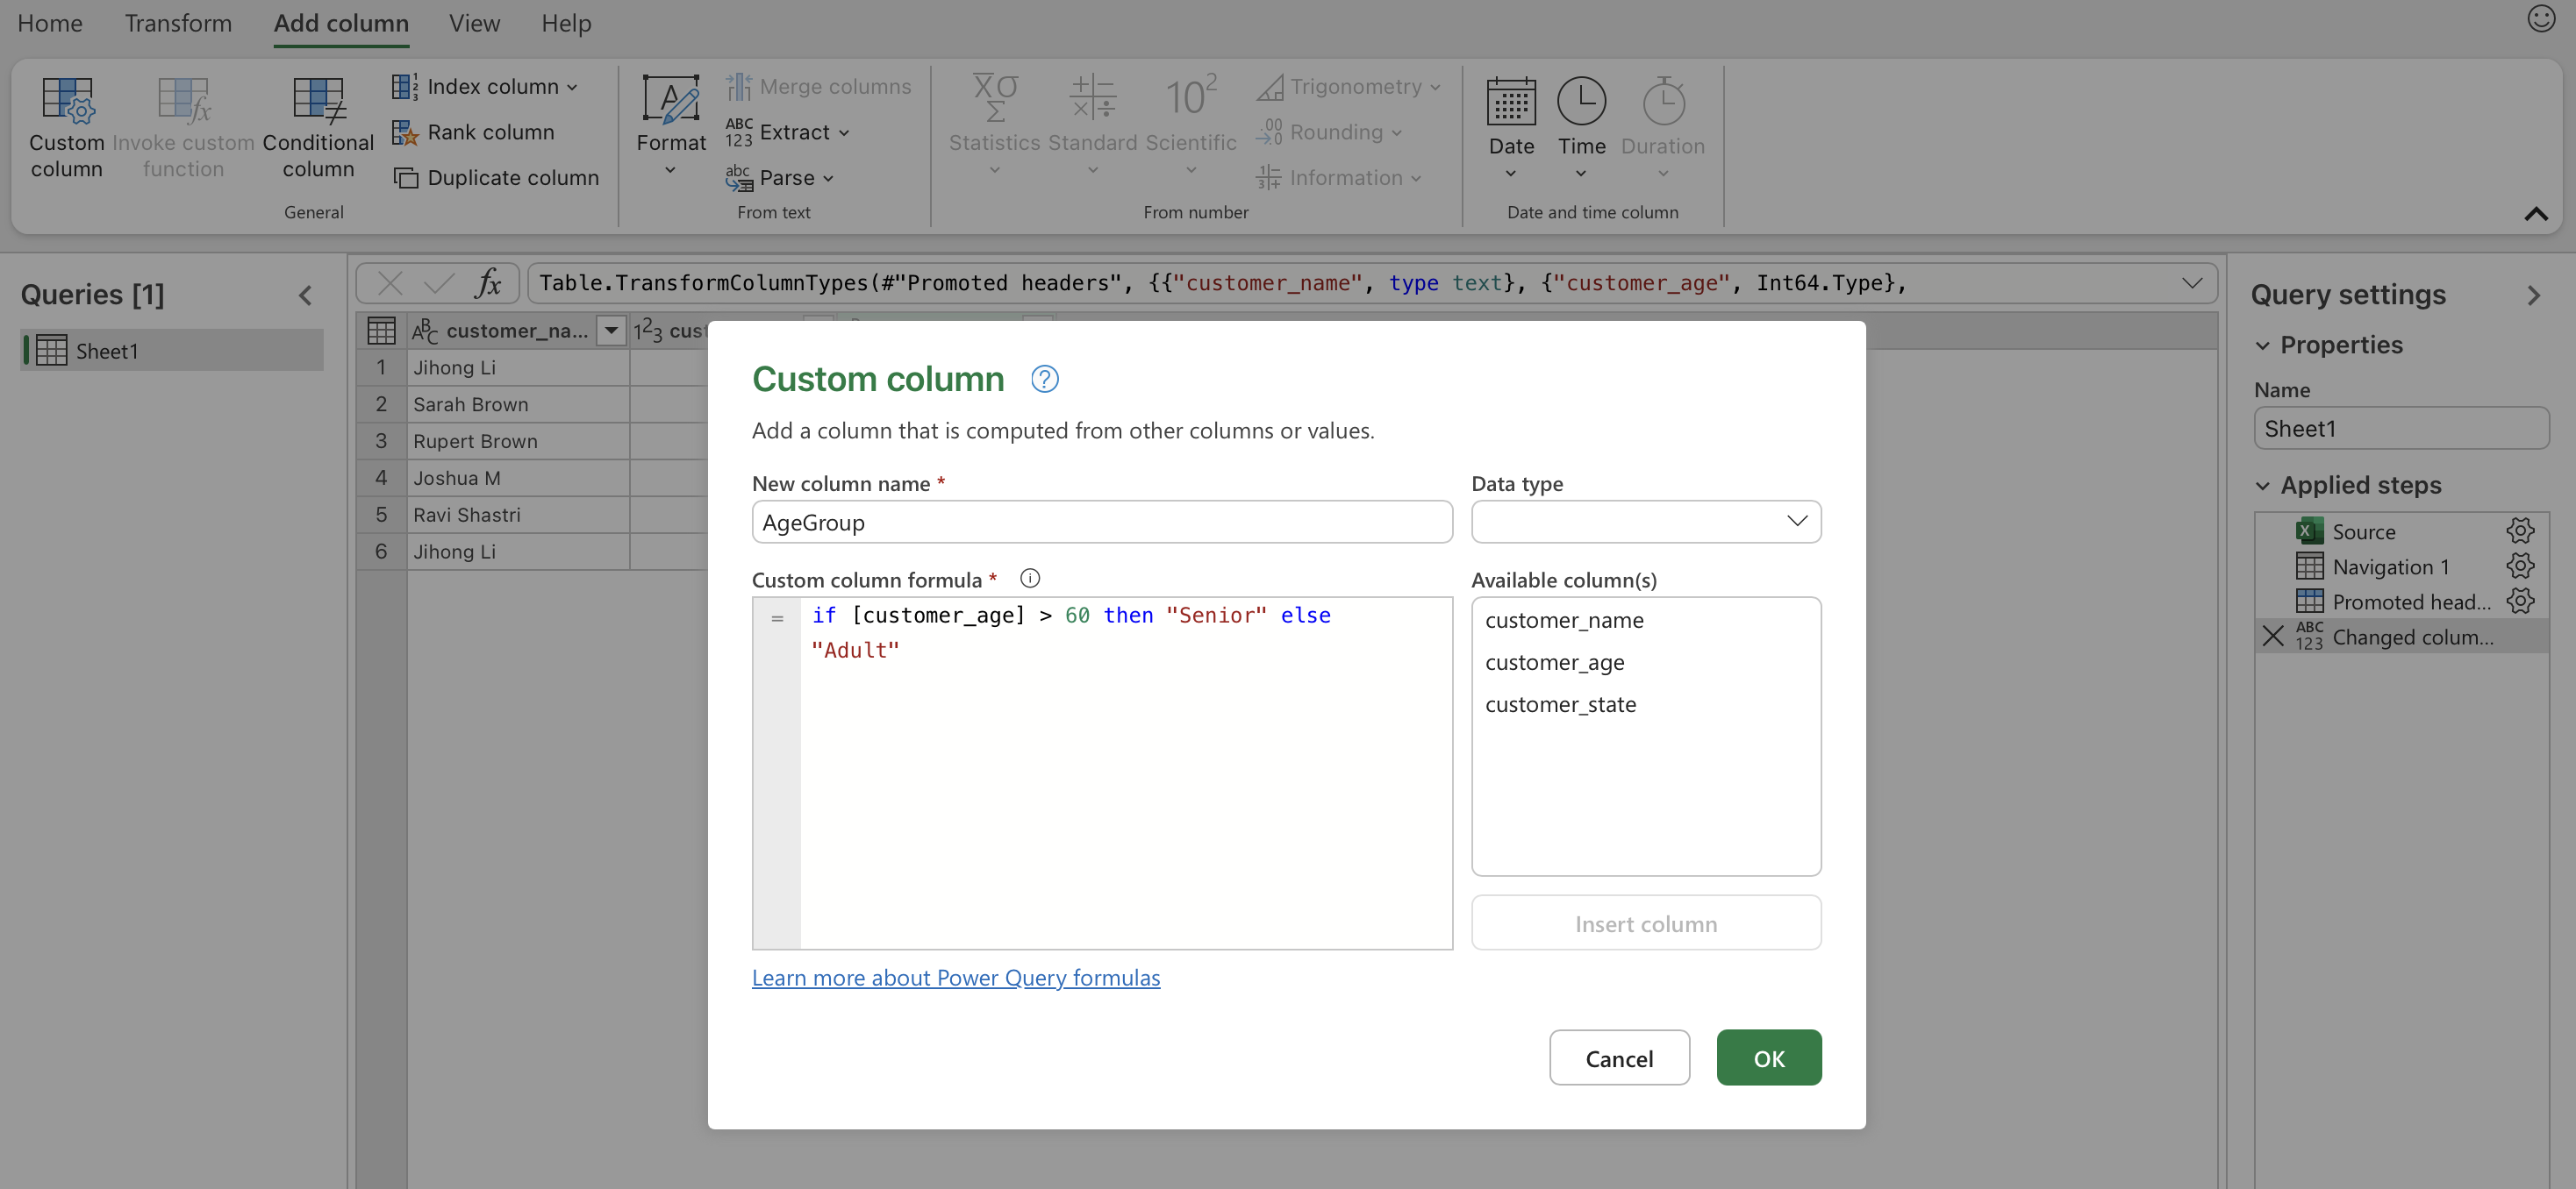Screen dimensions: 2576x1189
Task: Open the help icon beside Custom column title
Action: 1044,380
